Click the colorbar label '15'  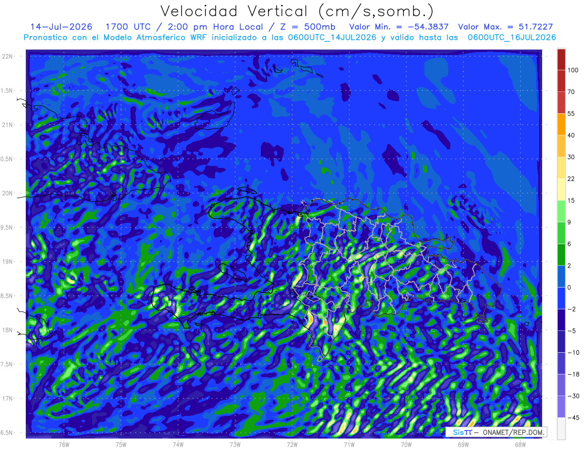click(x=571, y=200)
